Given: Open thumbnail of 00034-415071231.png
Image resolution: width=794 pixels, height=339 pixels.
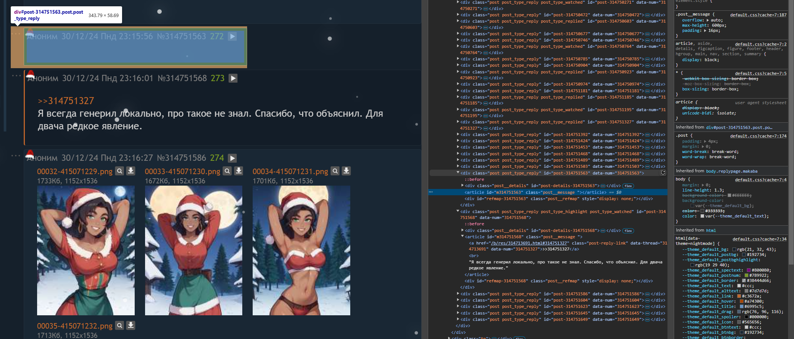Looking at the screenshot, I should point(301,250).
